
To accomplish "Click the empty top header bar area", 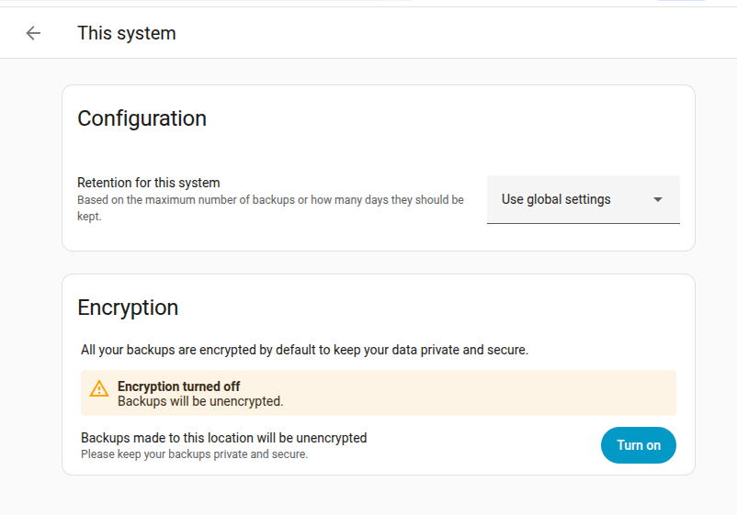I will tap(459, 33).
